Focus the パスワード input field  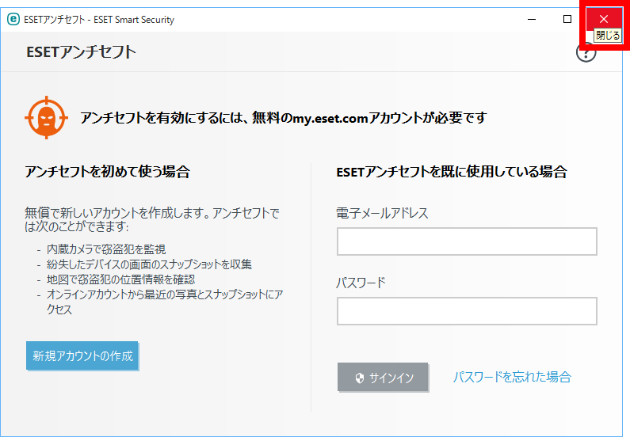[x=467, y=311]
